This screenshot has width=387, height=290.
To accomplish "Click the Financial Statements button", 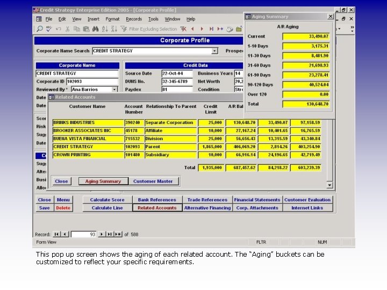I will 257,200.
